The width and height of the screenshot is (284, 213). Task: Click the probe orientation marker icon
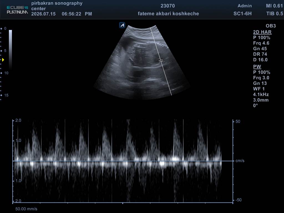coord(122,25)
